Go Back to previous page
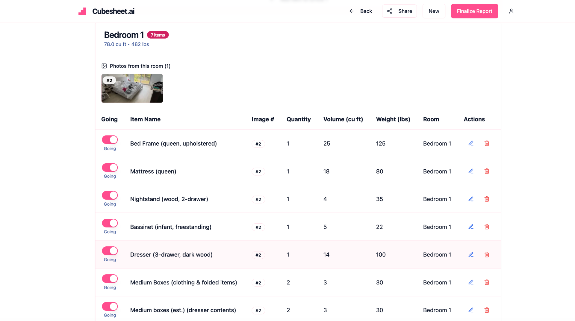 (x=361, y=11)
